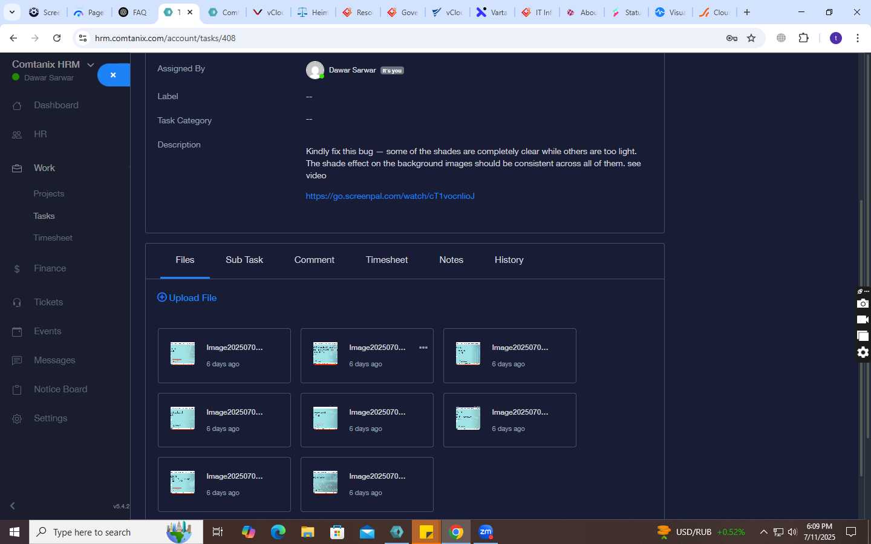This screenshot has width=871, height=544.
Task: Open the Settings gear in the sidebar
Action: tap(17, 419)
